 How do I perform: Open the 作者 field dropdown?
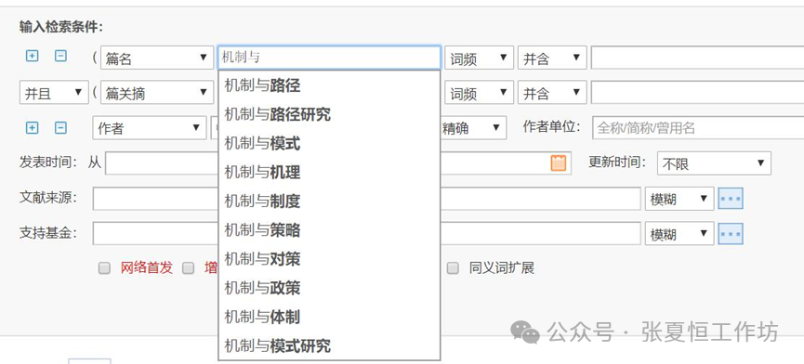point(150,128)
